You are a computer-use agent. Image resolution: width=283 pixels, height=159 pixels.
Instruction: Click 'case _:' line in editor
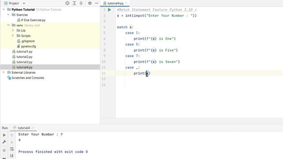133,68
